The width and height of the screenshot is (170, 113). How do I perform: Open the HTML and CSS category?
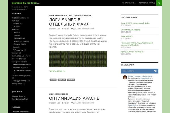[18, 44]
